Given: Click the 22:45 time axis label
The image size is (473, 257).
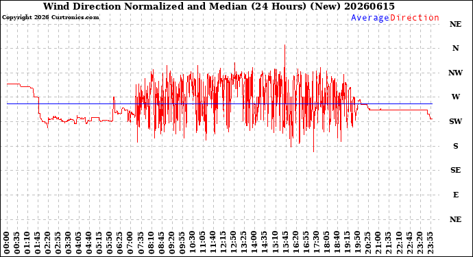Looking at the screenshot, I should (x=409, y=243).
